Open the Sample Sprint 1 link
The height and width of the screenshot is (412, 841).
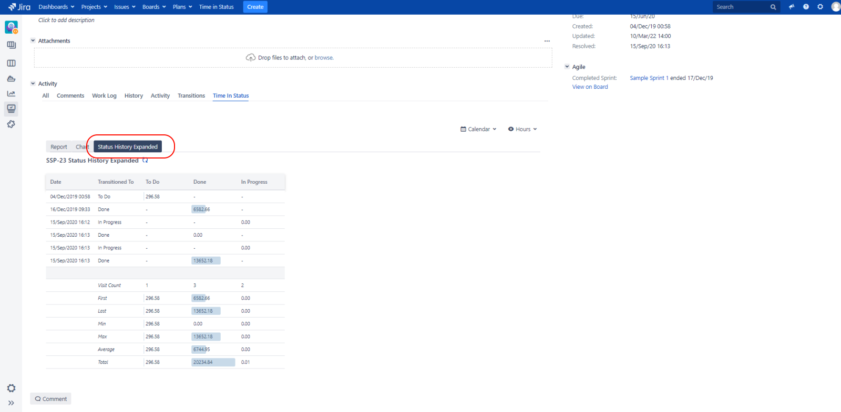tap(649, 78)
